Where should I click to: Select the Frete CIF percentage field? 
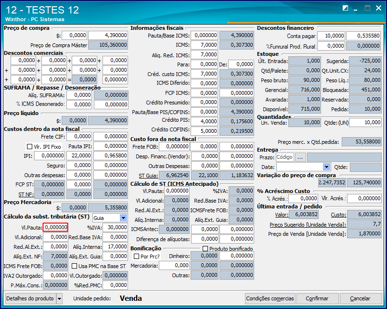(79, 137)
